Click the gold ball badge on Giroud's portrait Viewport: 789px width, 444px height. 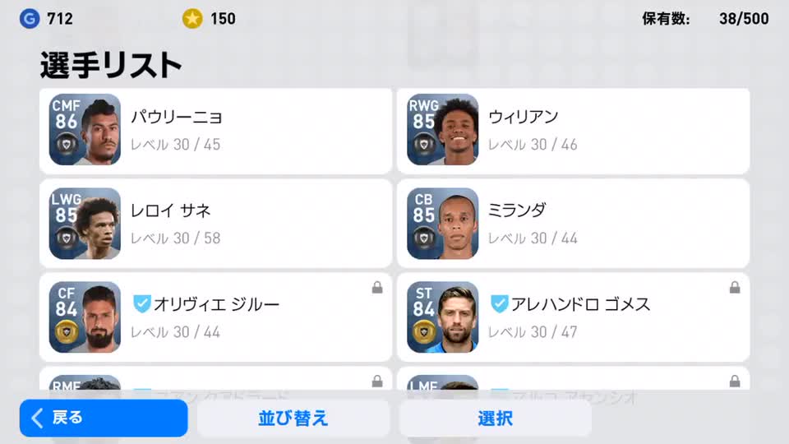[67, 331]
